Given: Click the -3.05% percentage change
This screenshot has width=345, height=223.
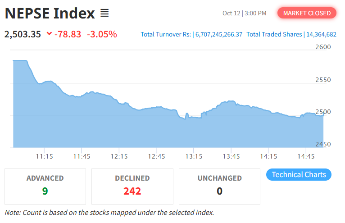Looking at the screenshot, I should coord(102,34).
